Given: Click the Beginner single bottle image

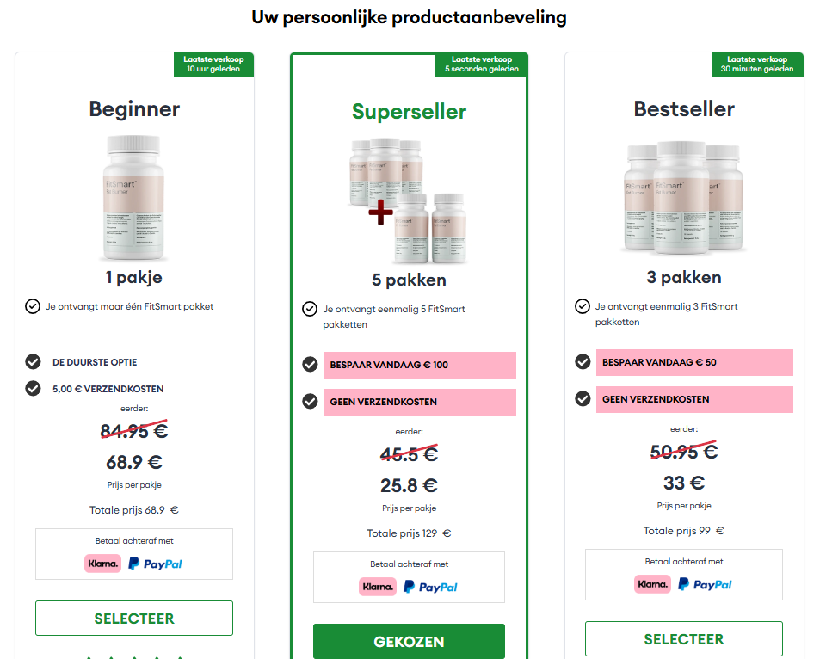Looking at the screenshot, I should (x=133, y=198).
